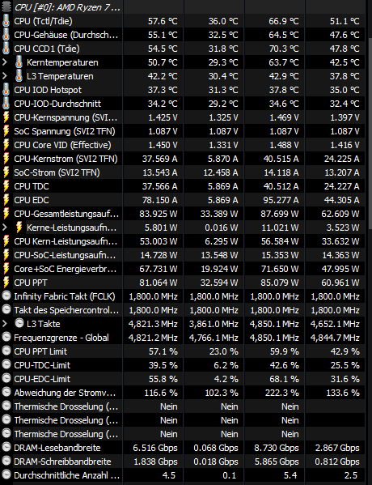Click lightning icon beside SoC Spannung (SVI2 TFN)

(x=6, y=131)
